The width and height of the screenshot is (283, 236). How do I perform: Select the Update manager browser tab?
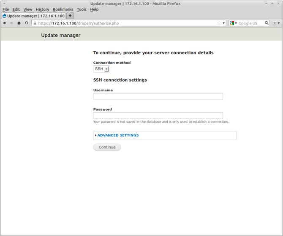(x=34, y=16)
